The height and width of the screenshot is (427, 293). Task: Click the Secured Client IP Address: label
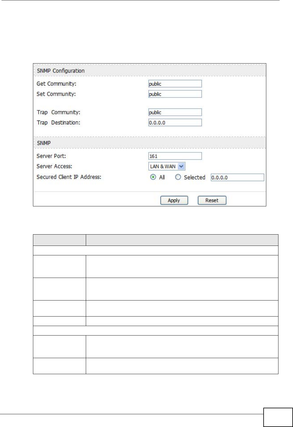[x=69, y=177]
